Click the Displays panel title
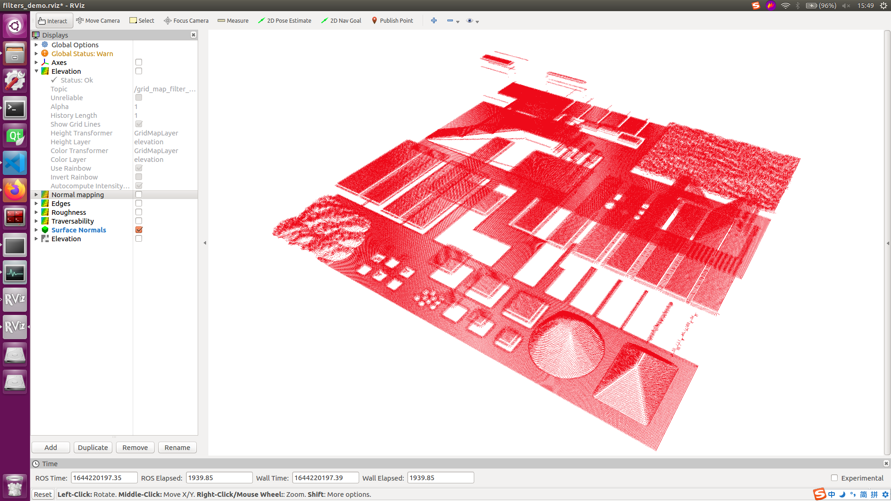The width and height of the screenshot is (891, 501). coord(54,35)
